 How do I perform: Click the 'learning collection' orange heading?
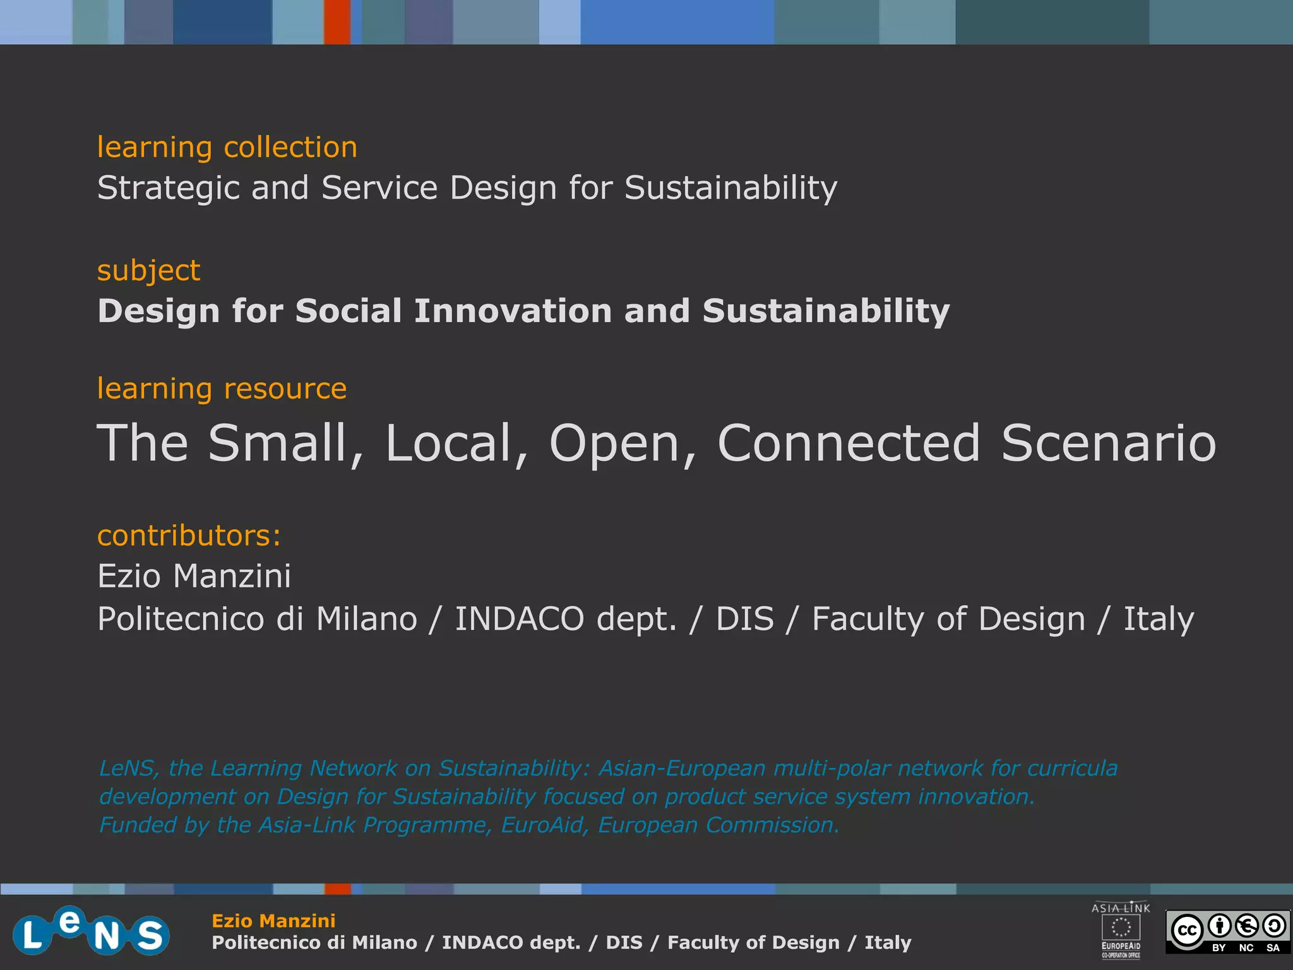pyautogui.click(x=227, y=147)
